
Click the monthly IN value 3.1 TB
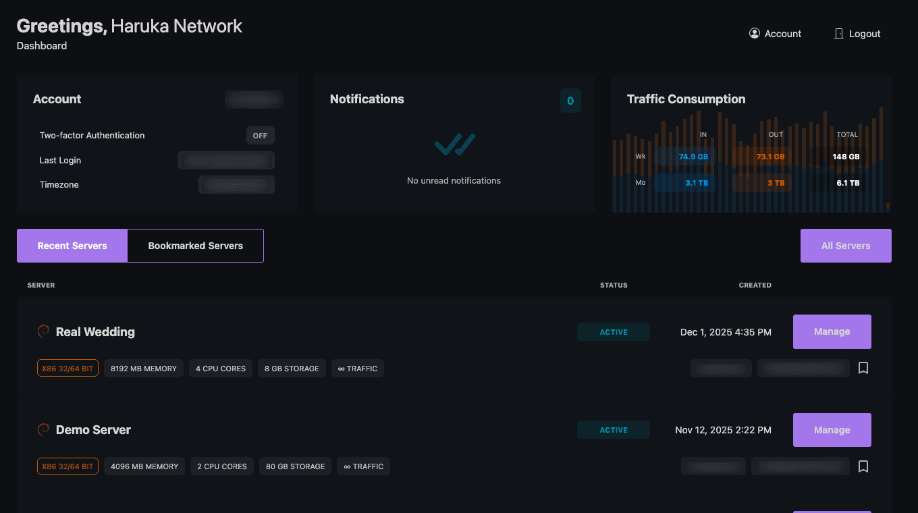pyautogui.click(x=697, y=183)
